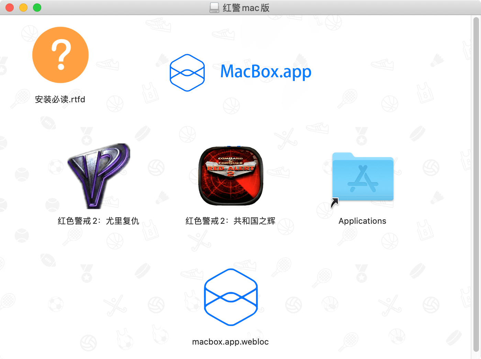Click the macbox.app.webloc file name
Screen dimensions: 481x359
tap(231, 342)
